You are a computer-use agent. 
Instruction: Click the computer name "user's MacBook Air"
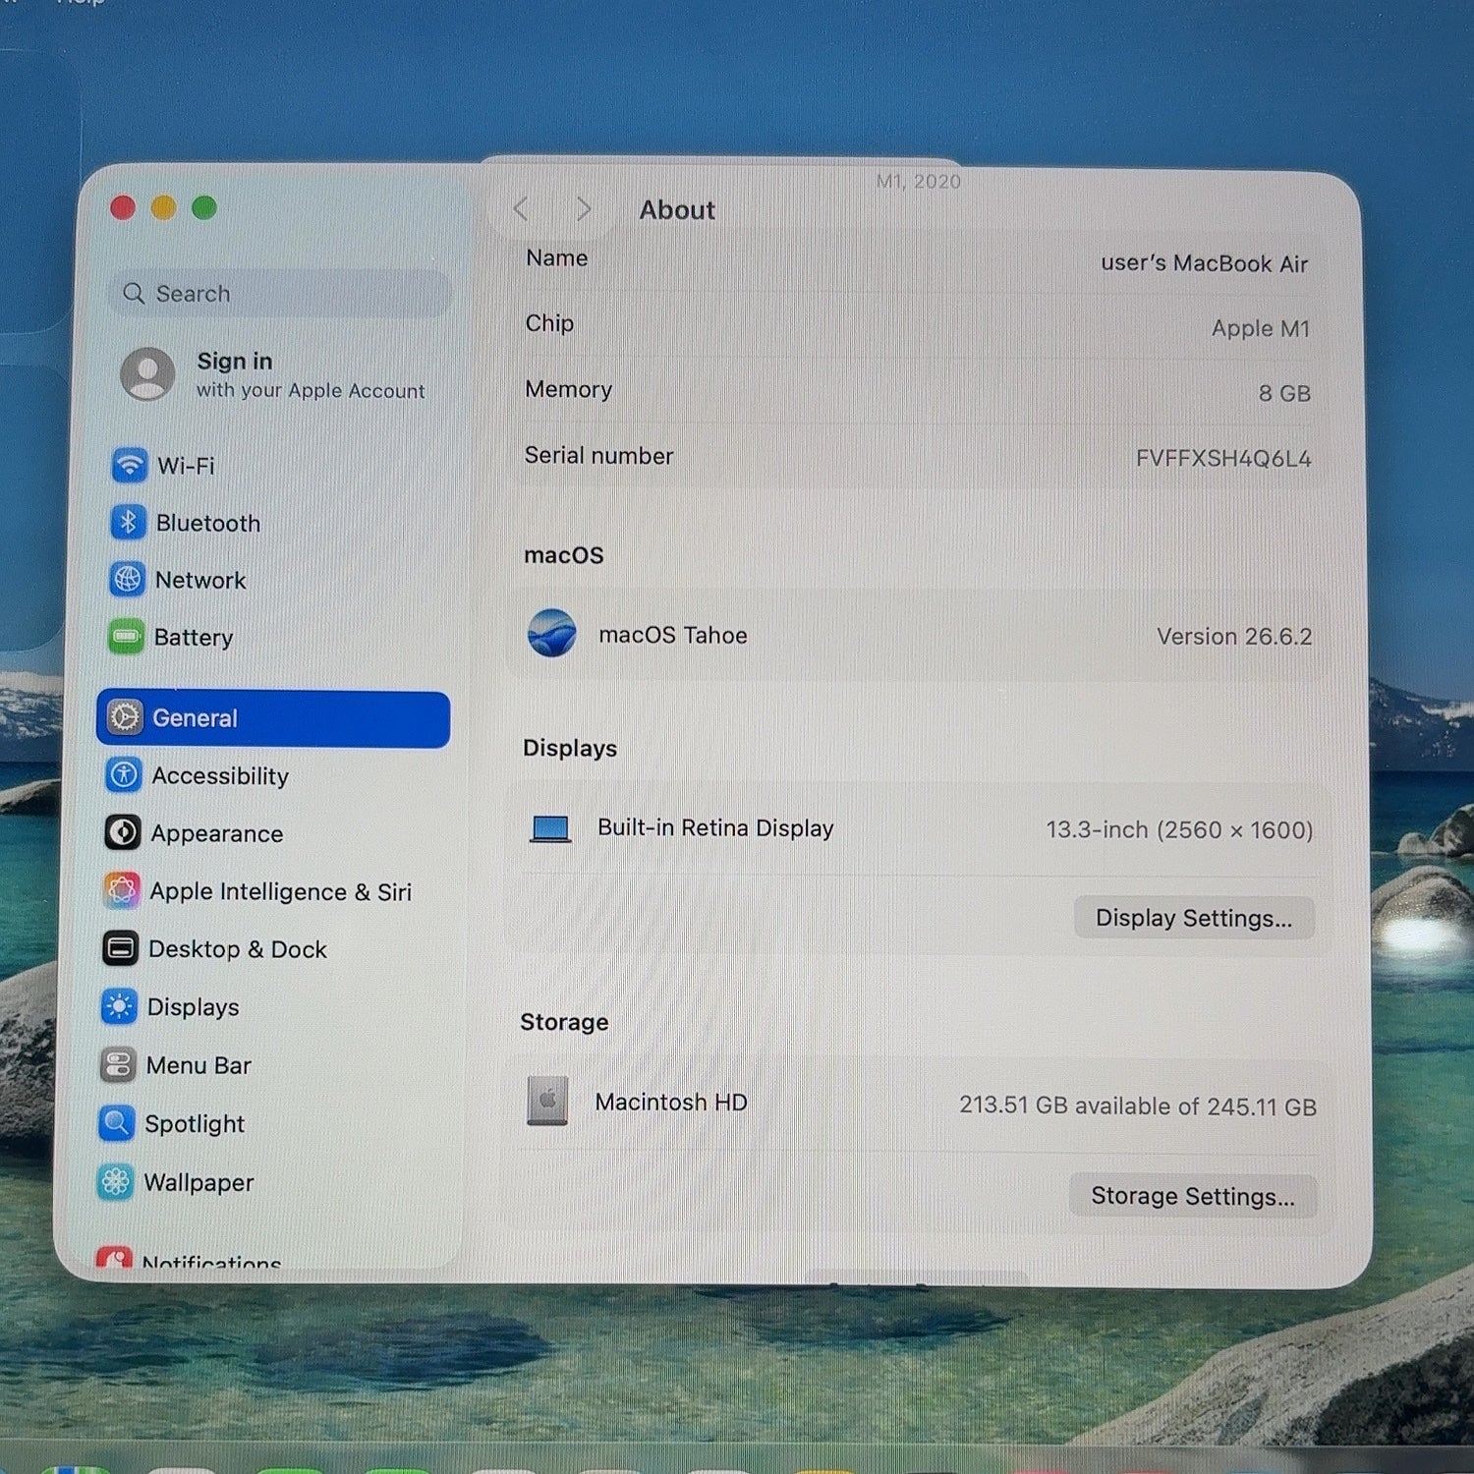pos(1205,263)
